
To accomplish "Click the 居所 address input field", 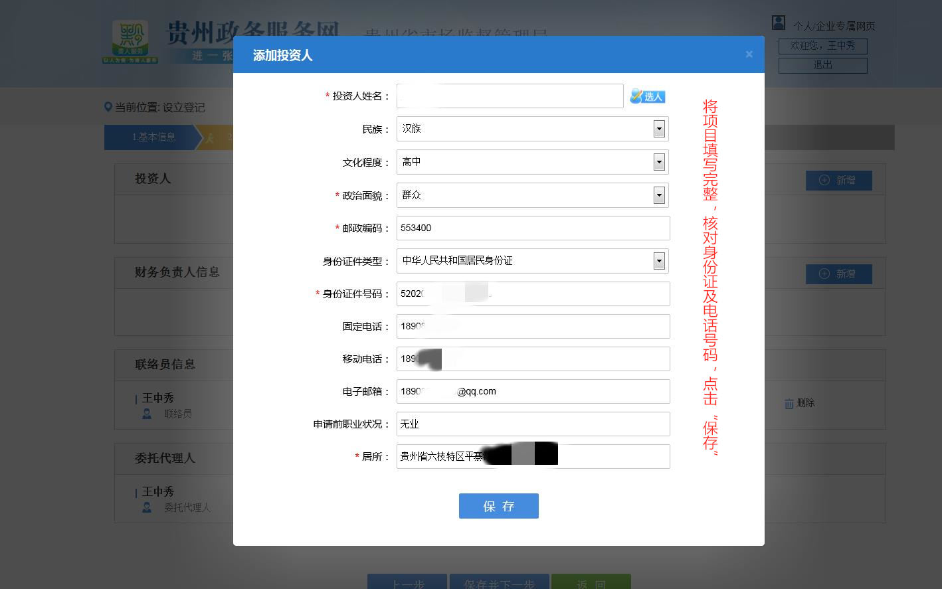I will tap(533, 456).
